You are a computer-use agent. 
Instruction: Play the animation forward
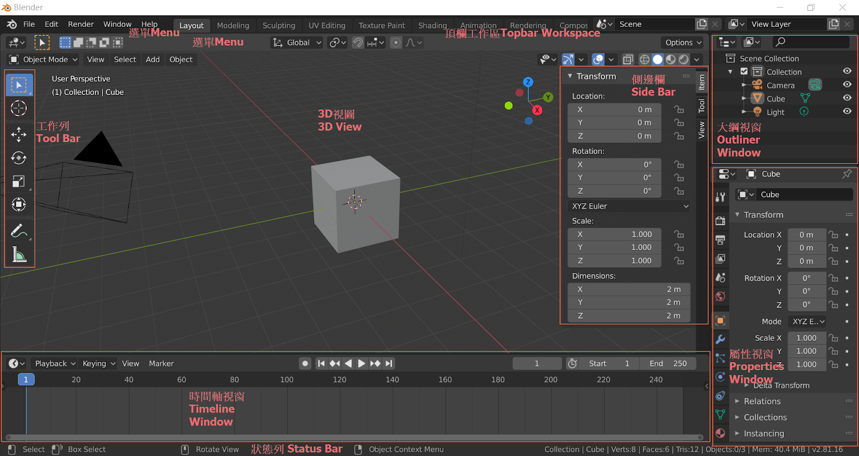(x=361, y=363)
